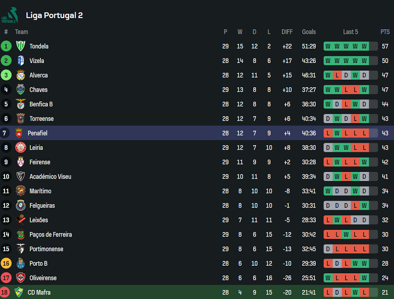
Task: Click the CD Mafra club crest
Action: pos(20,292)
